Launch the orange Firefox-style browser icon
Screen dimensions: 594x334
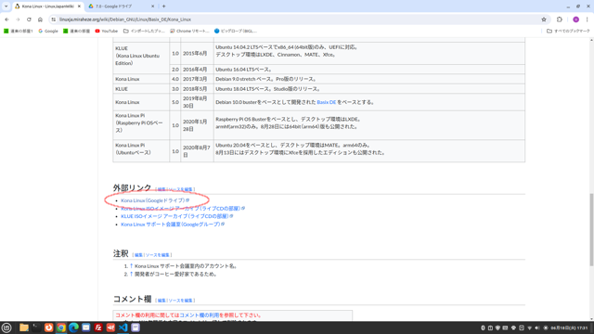pyautogui.click(x=49, y=328)
